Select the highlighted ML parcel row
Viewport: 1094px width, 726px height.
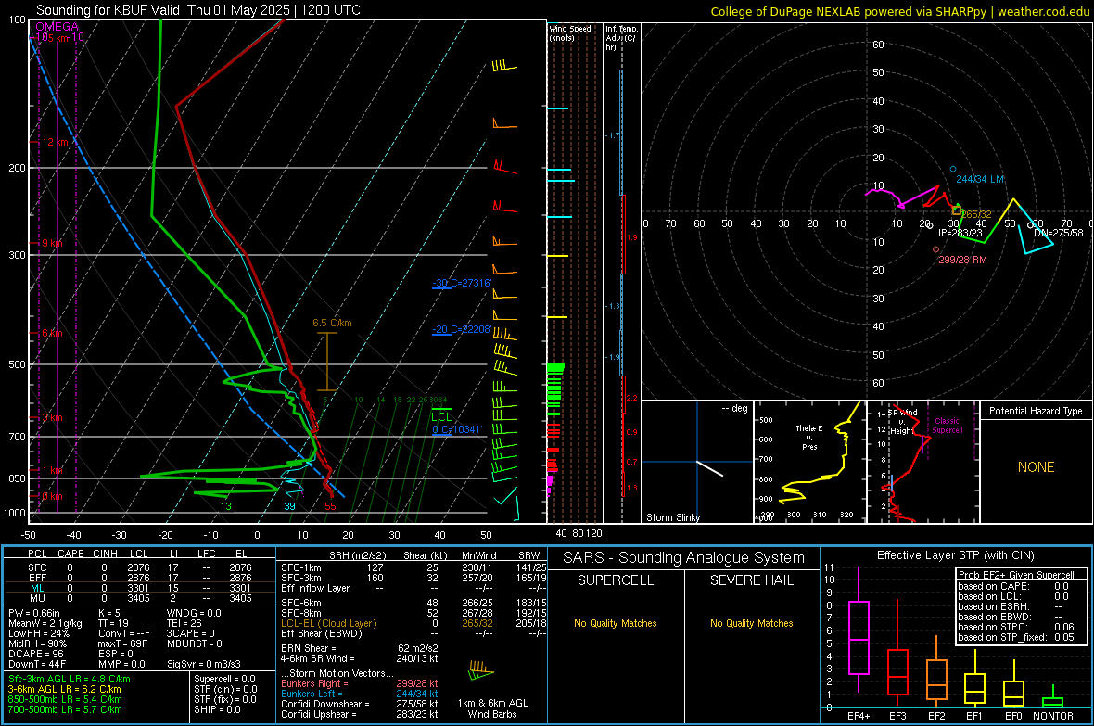(x=140, y=588)
